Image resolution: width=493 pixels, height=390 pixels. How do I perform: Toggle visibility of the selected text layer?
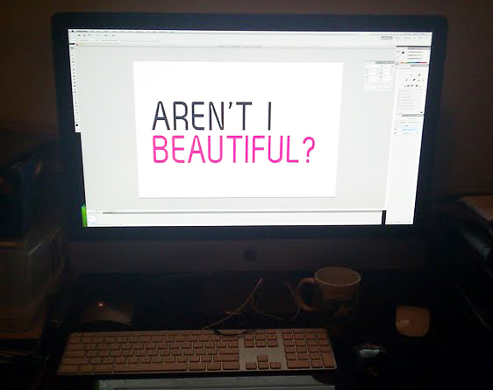(x=396, y=130)
